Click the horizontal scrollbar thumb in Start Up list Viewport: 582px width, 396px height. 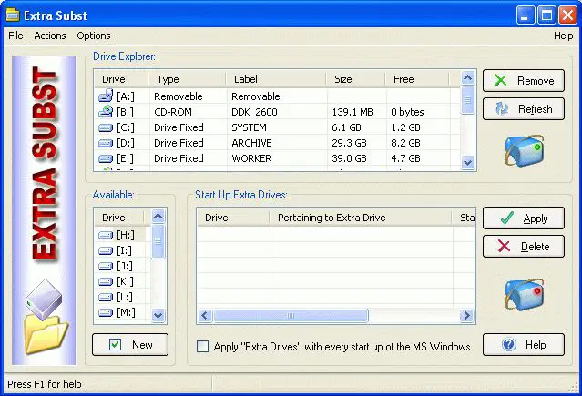[291, 316]
